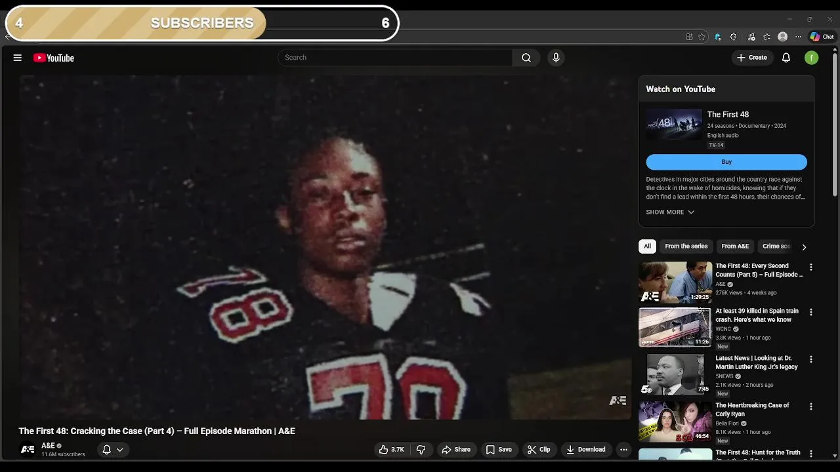Open browser media control icon
The image size is (840, 472).
[x=751, y=37]
